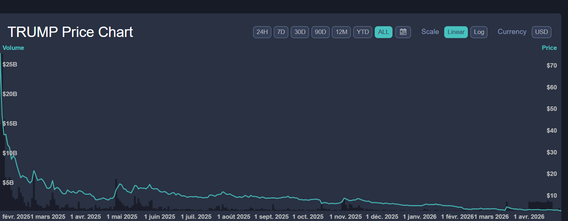Click the $20 price tick label

pos(552,174)
